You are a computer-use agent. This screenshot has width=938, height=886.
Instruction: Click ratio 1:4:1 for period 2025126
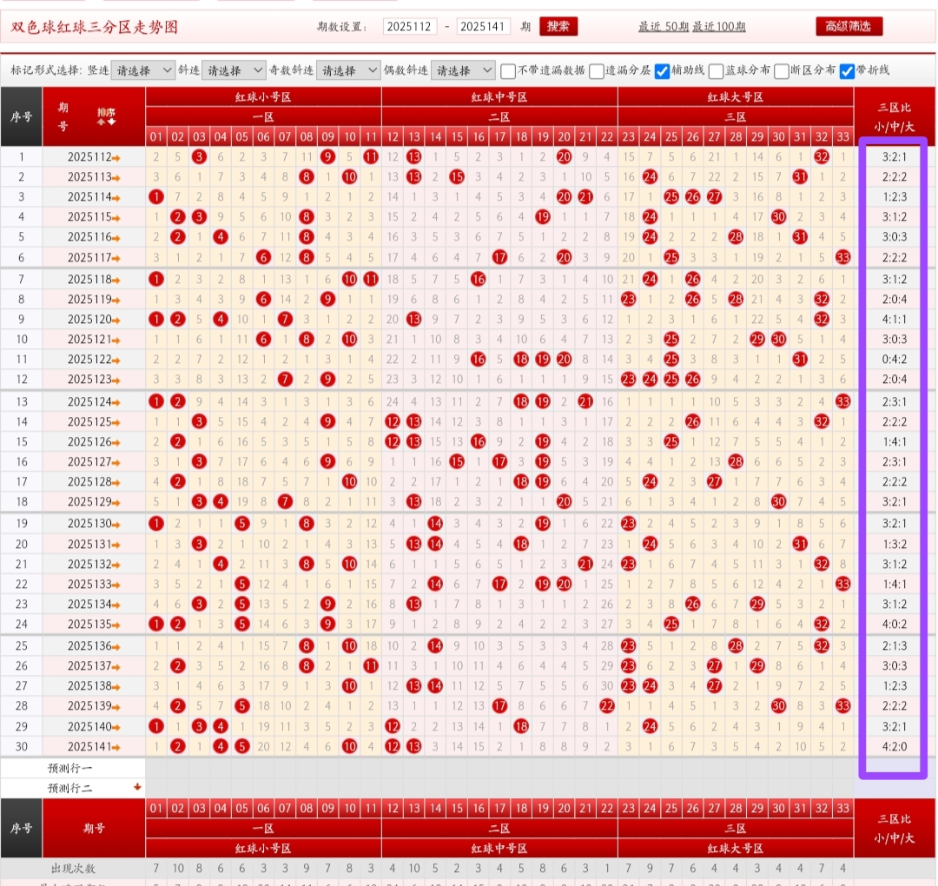895,441
